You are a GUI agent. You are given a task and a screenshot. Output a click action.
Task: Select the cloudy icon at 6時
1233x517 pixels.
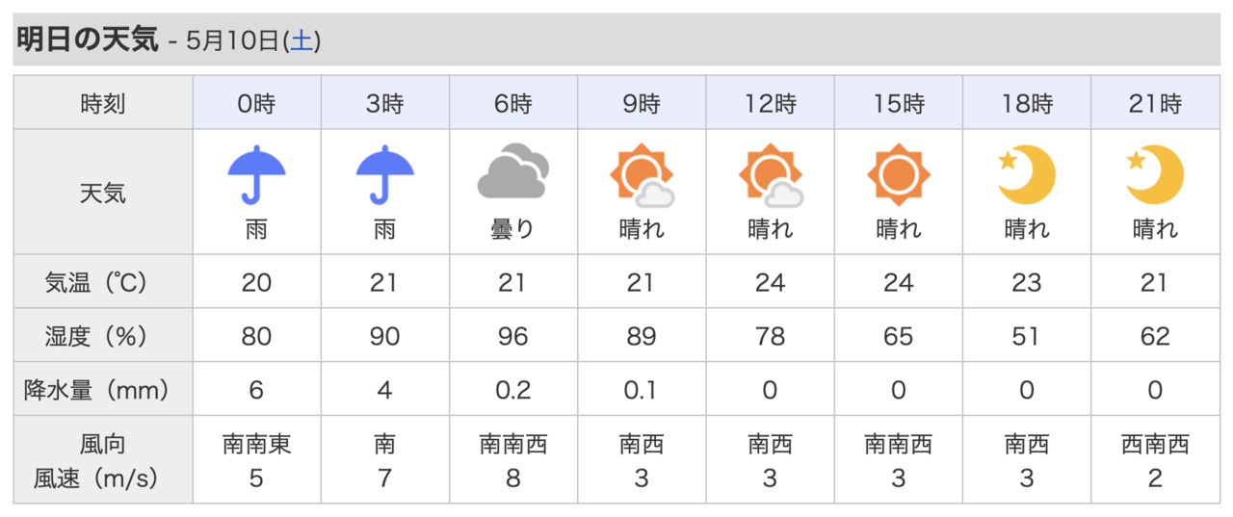point(513,170)
